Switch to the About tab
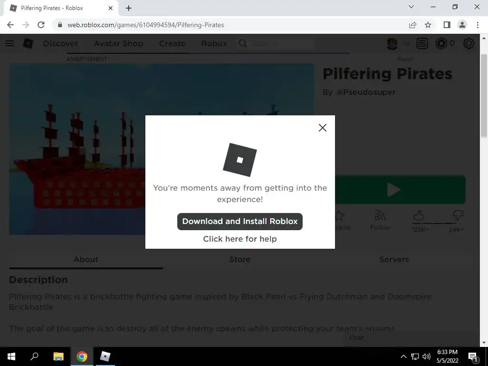The image size is (488, 366). point(86,260)
